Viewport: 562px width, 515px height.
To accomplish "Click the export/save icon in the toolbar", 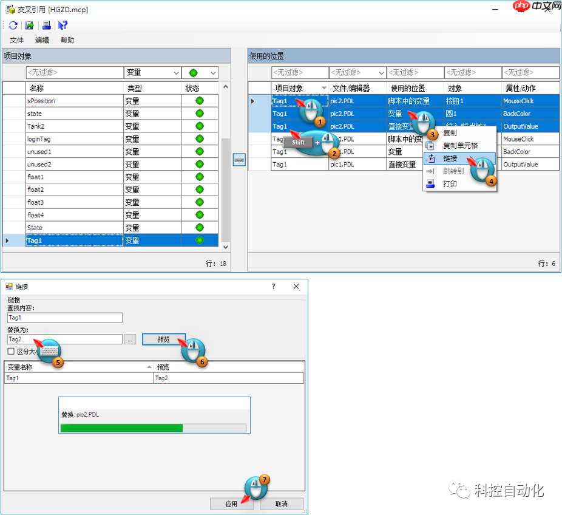I will click(x=29, y=25).
